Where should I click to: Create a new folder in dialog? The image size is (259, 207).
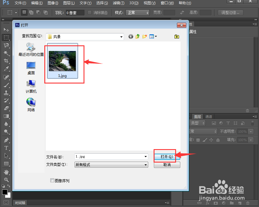pyautogui.click(x=145, y=36)
